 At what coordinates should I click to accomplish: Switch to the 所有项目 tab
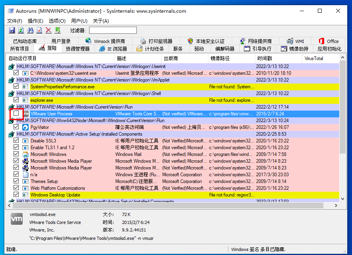[20, 49]
